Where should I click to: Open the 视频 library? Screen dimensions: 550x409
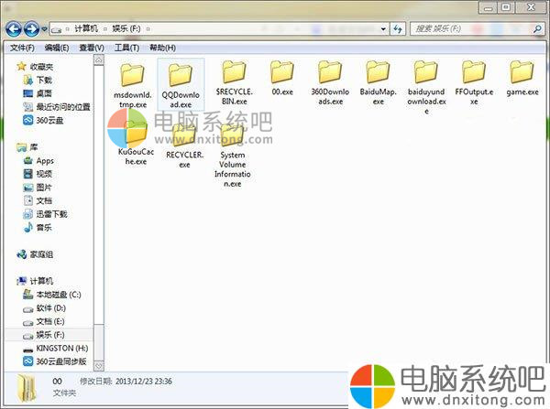coord(38,174)
